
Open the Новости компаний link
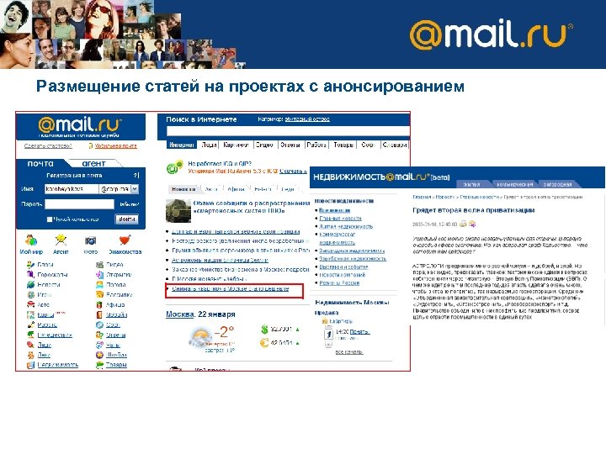[342, 275]
